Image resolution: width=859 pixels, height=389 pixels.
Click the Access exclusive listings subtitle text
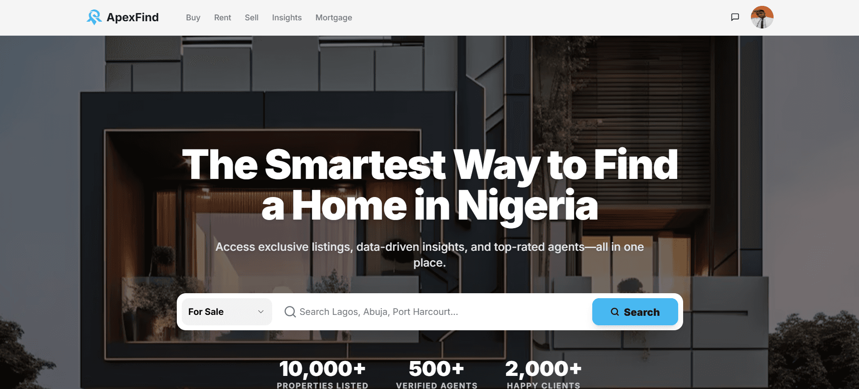coord(429,254)
